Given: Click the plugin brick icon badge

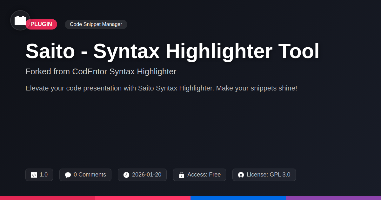Looking at the screenshot, I should pyautogui.click(x=20, y=20).
